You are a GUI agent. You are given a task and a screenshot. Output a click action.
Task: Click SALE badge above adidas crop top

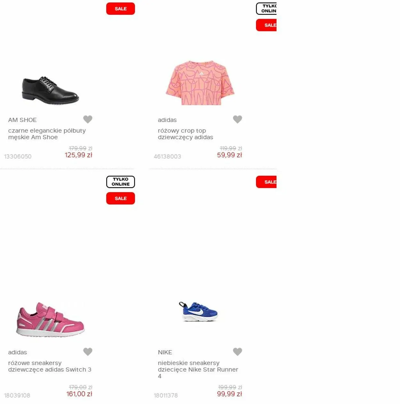(x=266, y=25)
